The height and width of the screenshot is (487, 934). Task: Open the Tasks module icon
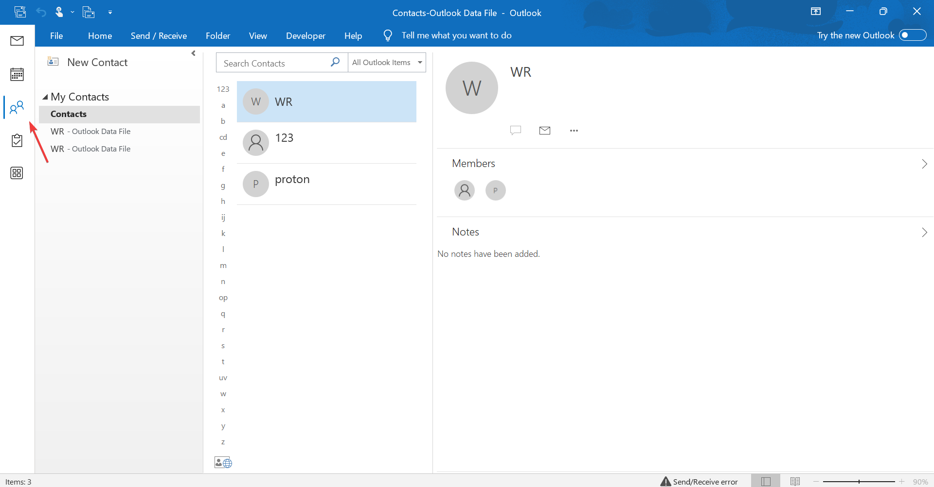pyautogui.click(x=17, y=140)
